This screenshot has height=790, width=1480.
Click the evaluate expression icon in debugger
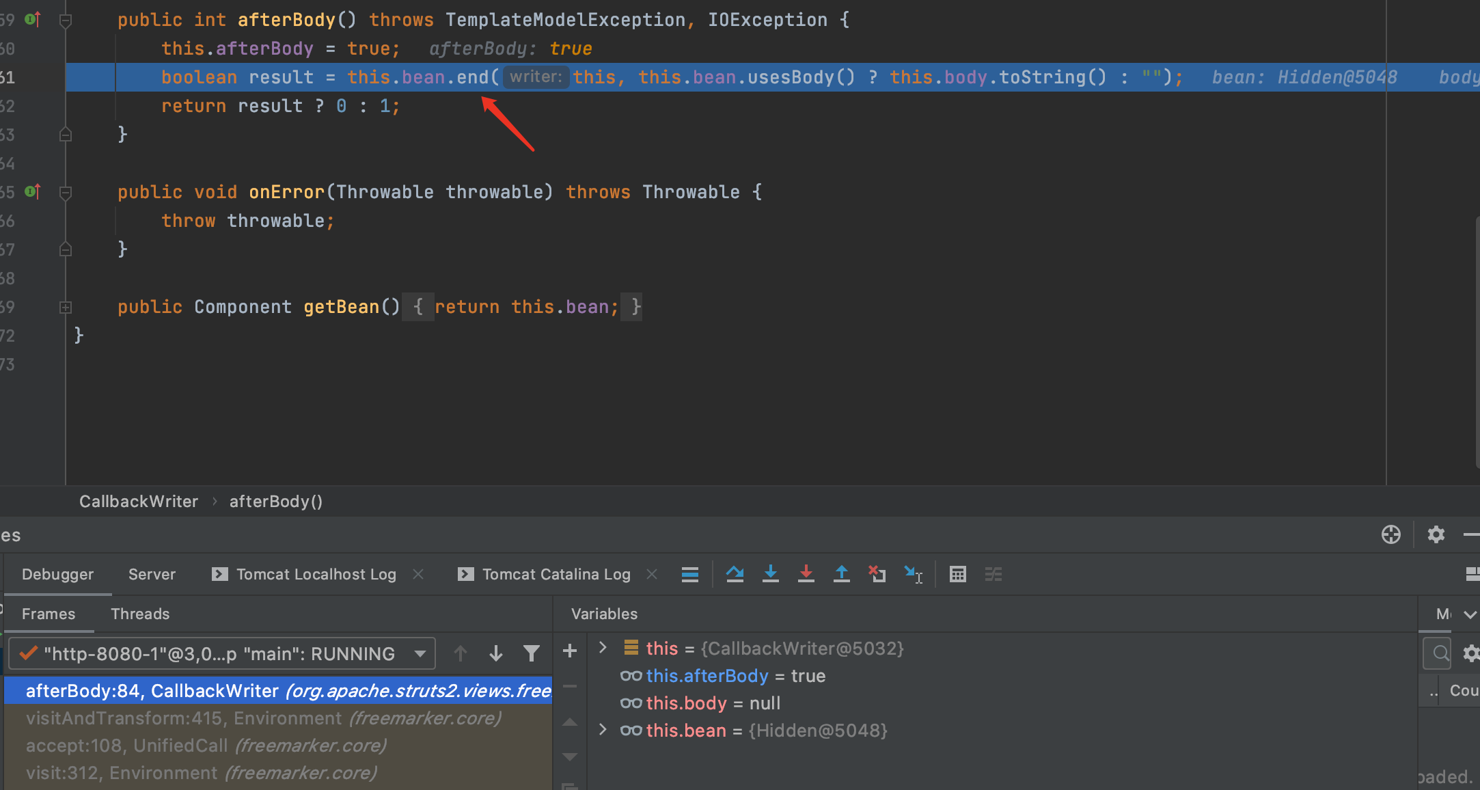tap(957, 573)
